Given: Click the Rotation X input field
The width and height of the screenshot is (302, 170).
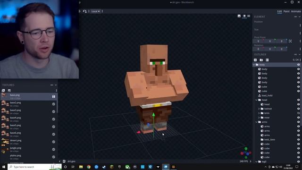Looking at the screenshot, I should pyautogui.click(x=258, y=49).
